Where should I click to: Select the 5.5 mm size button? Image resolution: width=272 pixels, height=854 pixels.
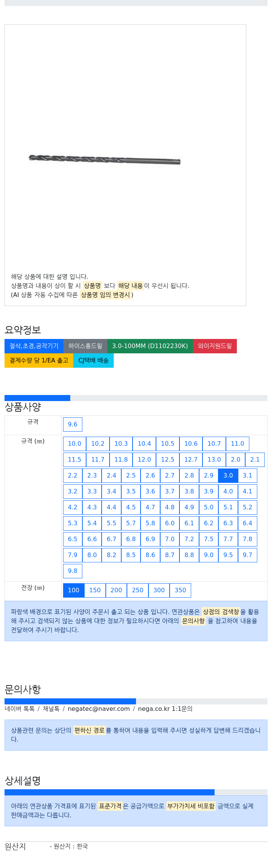[x=111, y=523]
